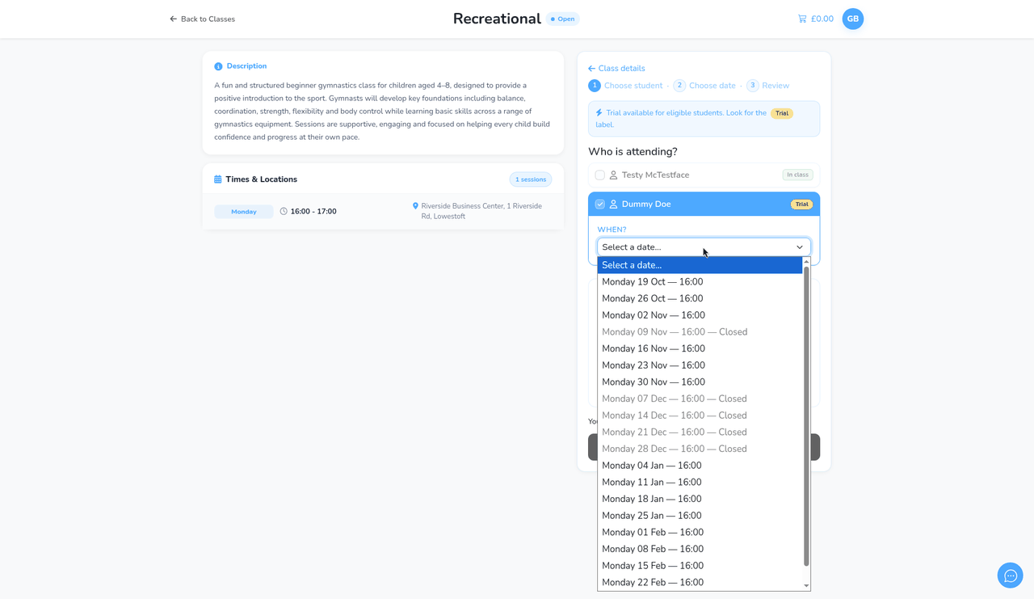Open the GB user avatar menu
1034x599 pixels.
pyautogui.click(x=853, y=19)
